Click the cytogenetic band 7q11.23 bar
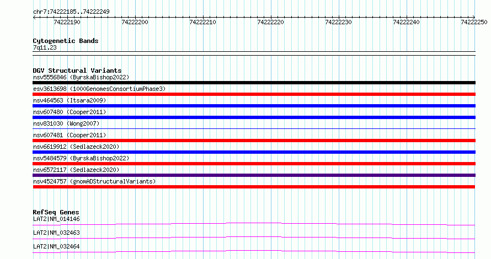This screenshot has height=259, width=491. (254, 53)
